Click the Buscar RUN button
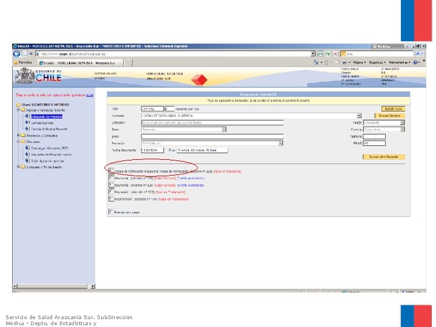Image resolution: width=436 pixels, height=327 pixels. [x=393, y=109]
